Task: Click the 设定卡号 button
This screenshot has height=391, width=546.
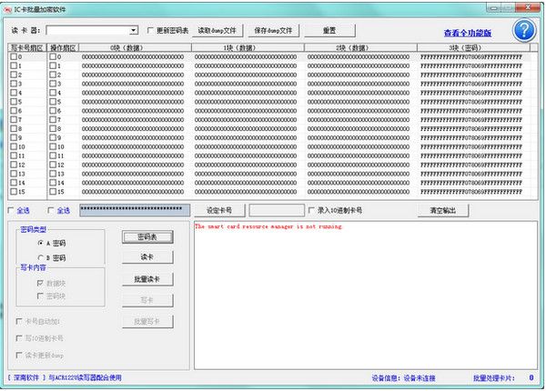Action: (219, 210)
